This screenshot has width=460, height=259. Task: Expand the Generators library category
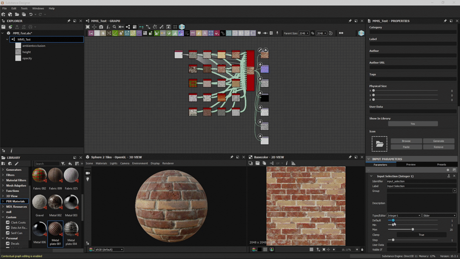[13, 170]
